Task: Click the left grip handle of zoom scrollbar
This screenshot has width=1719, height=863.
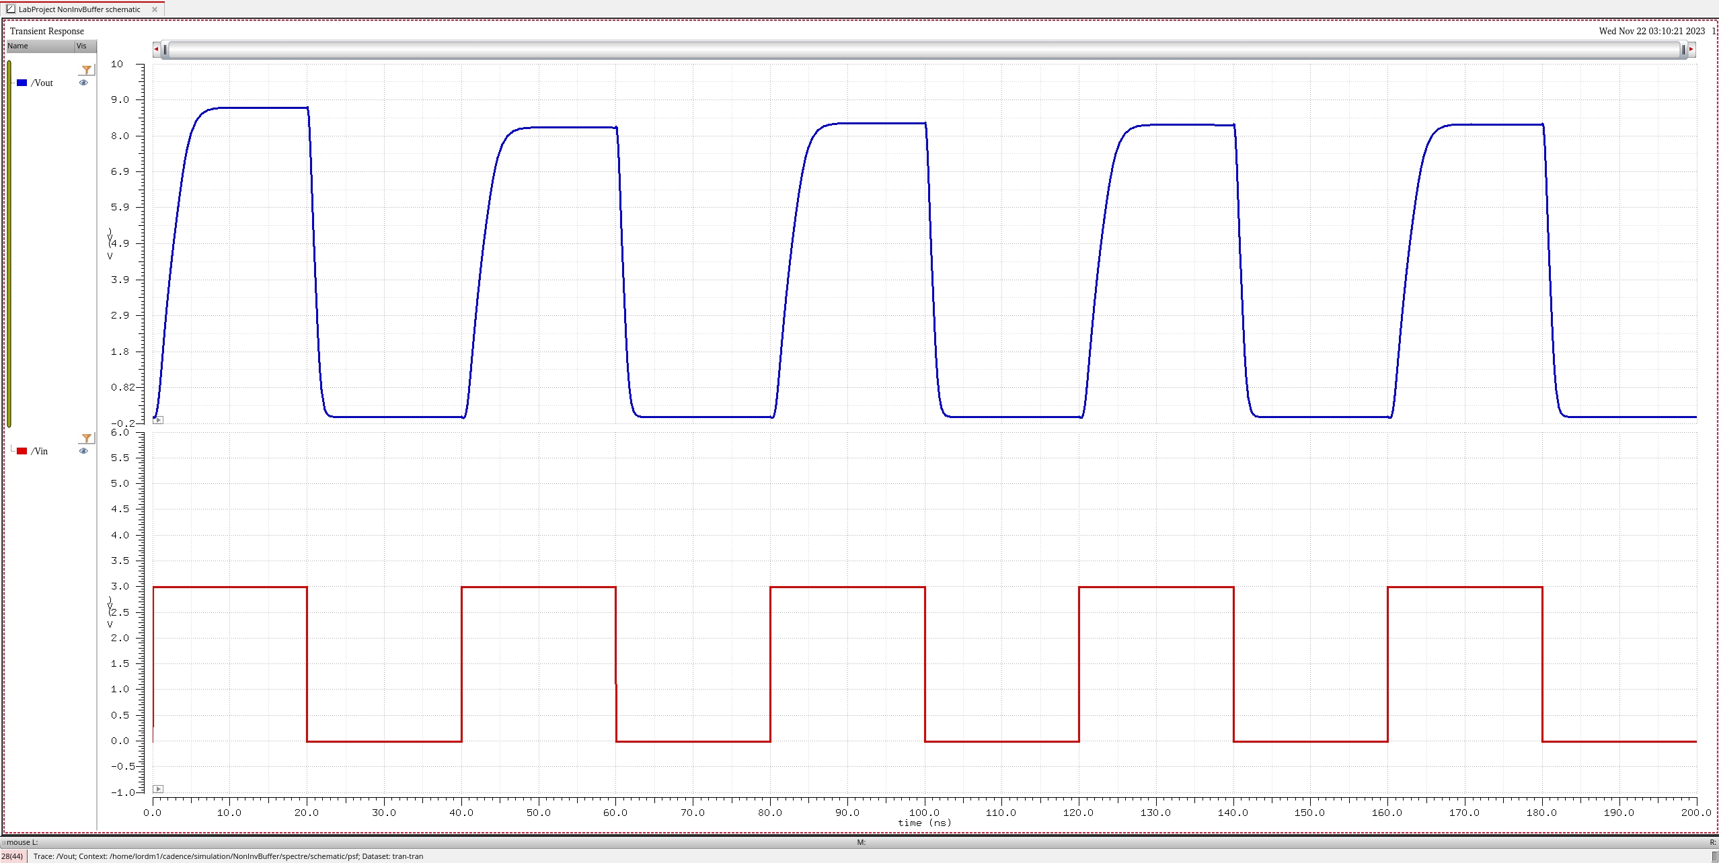Action: pos(165,49)
